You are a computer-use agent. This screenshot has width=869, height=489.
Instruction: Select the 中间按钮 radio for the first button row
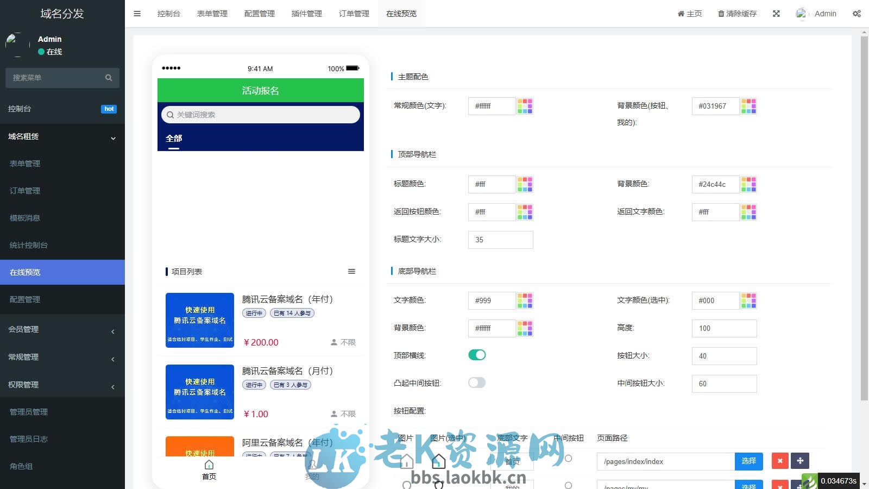click(x=568, y=458)
